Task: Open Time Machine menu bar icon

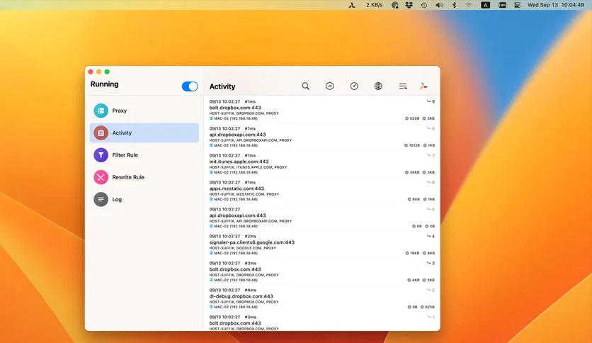Action: [424, 5]
